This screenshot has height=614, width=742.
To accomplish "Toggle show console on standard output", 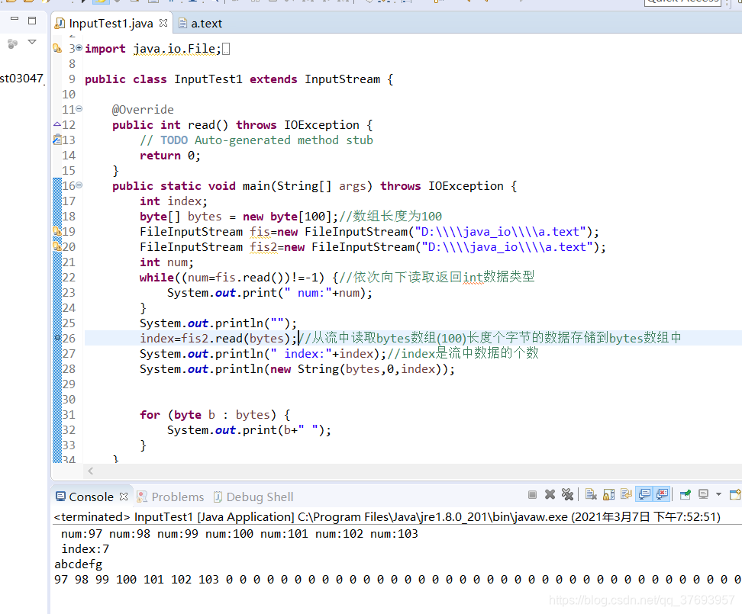I will point(644,495).
